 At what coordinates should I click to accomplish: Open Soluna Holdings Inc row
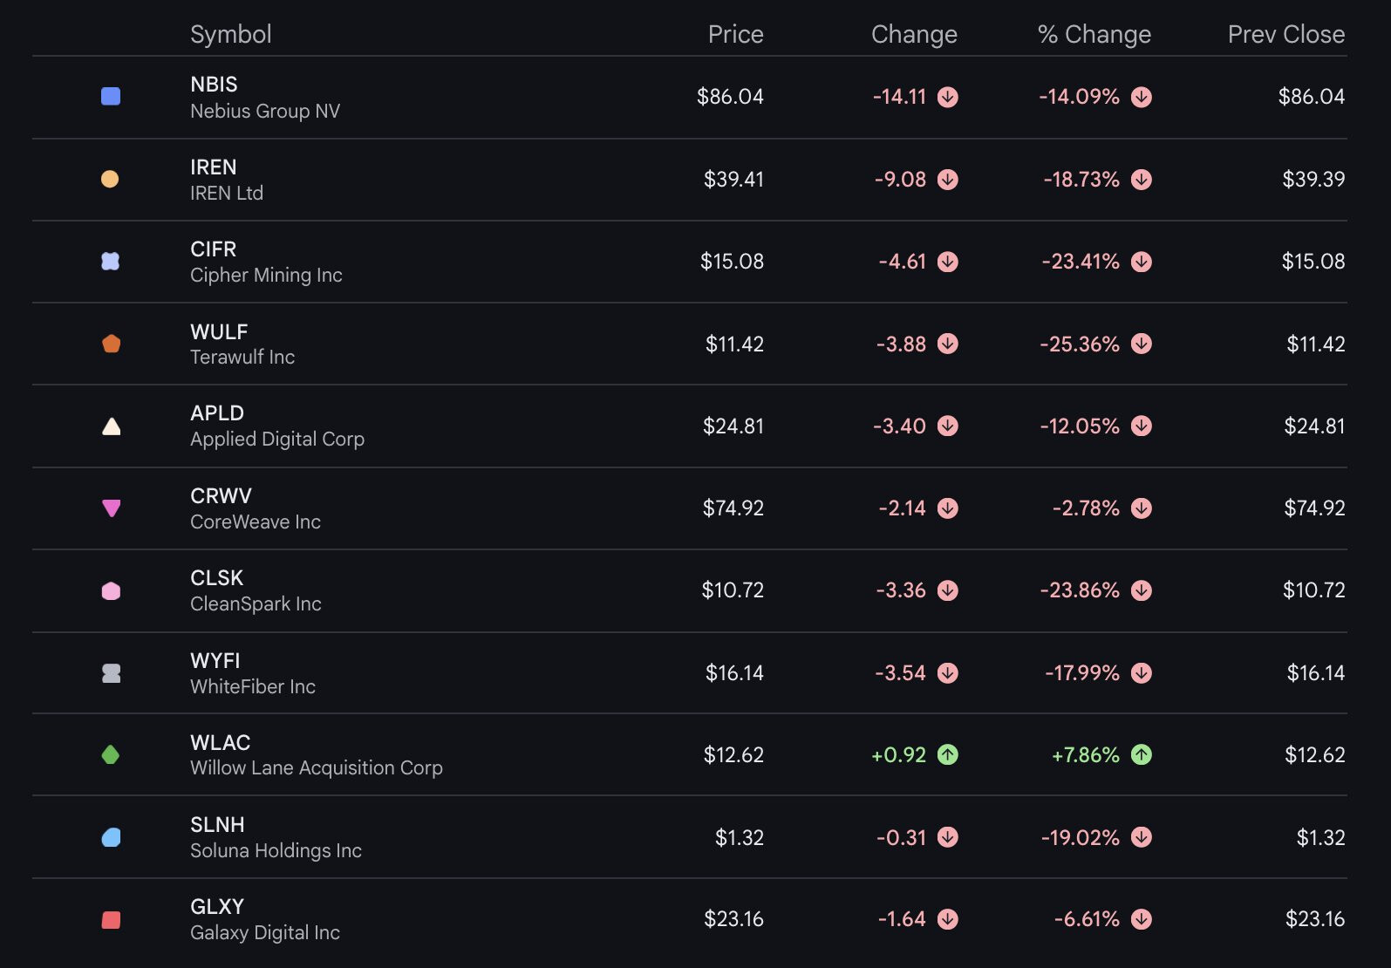(x=275, y=850)
